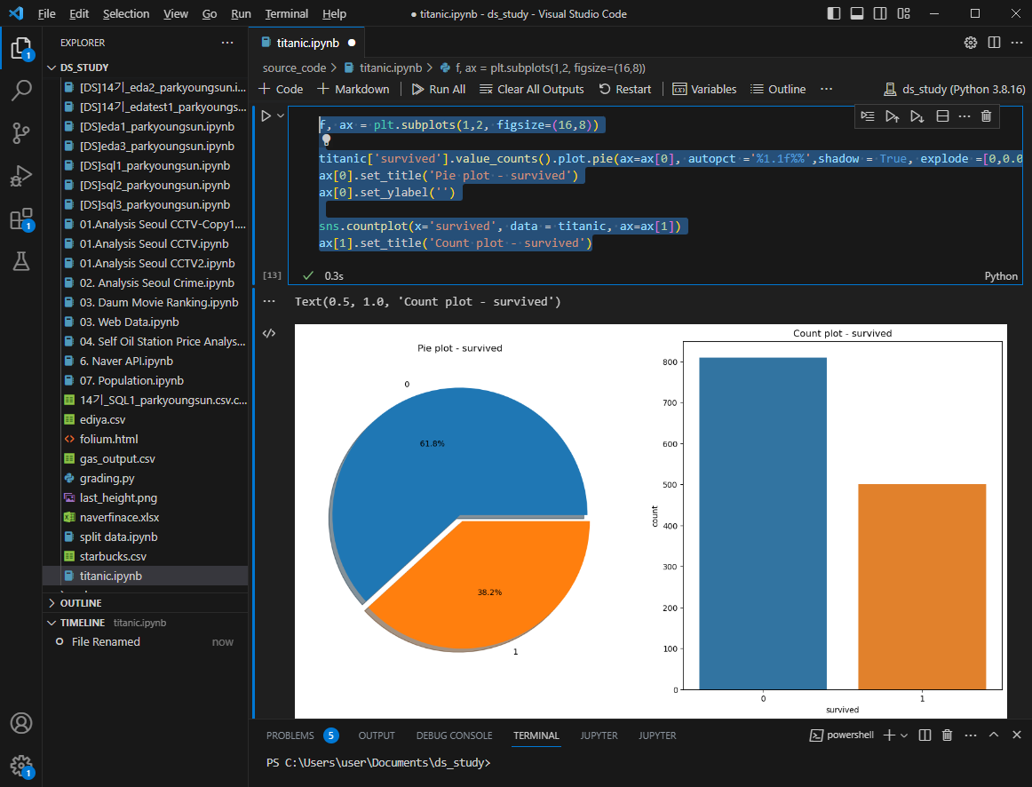The height and width of the screenshot is (787, 1032).
Task: Open starbucks.csv in explorer
Action: [145, 557]
